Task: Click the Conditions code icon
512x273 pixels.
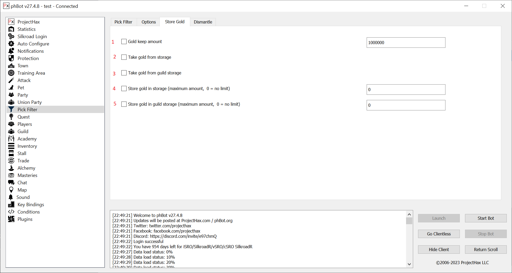Action: 11,212
